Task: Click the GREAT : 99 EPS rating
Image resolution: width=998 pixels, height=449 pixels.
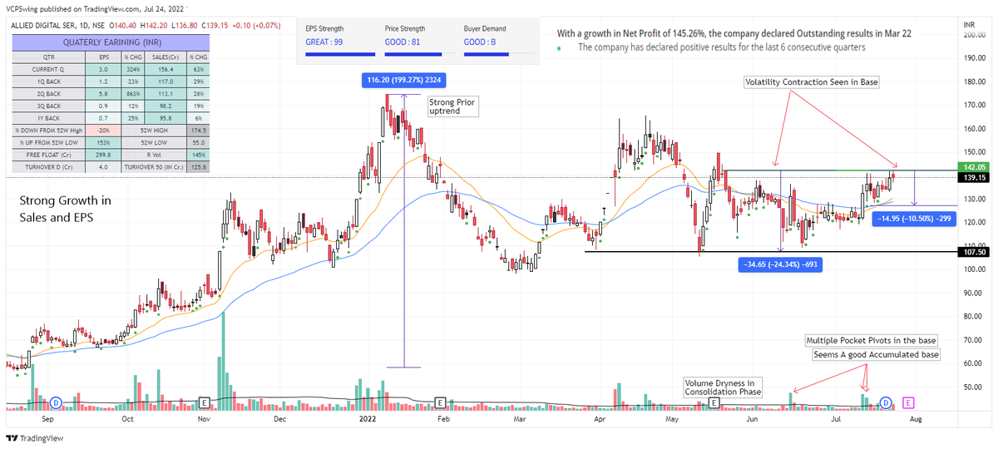Action: pyautogui.click(x=326, y=42)
